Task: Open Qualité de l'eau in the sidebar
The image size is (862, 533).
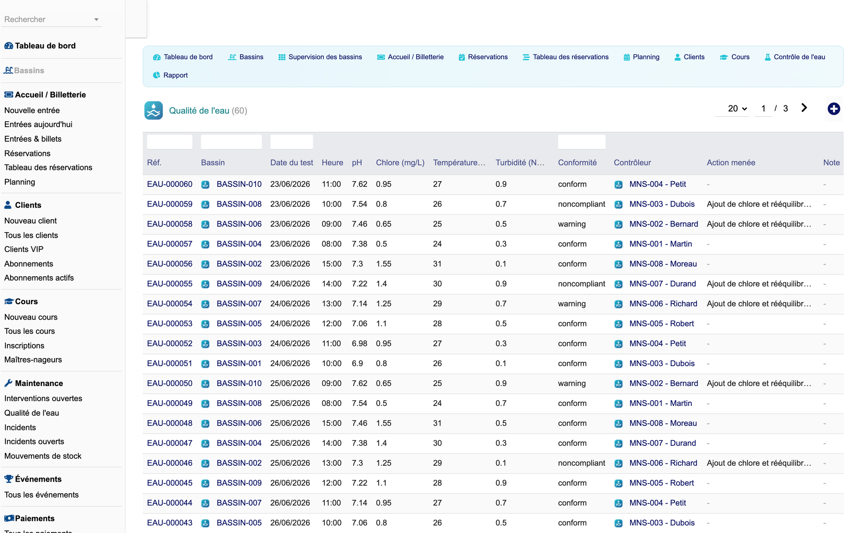Action: [x=31, y=413]
